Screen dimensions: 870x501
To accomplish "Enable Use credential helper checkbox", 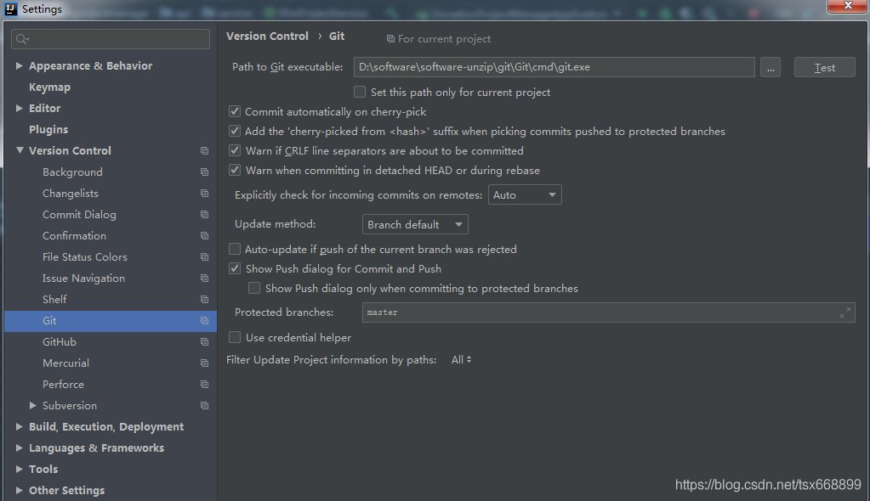I will (236, 338).
